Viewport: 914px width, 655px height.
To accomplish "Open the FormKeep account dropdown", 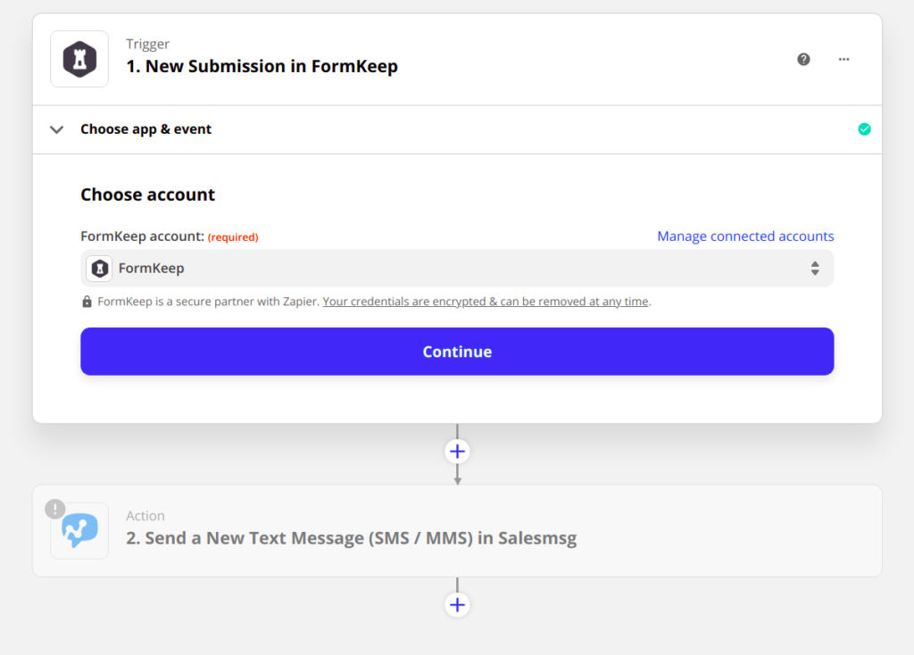I will pos(457,268).
